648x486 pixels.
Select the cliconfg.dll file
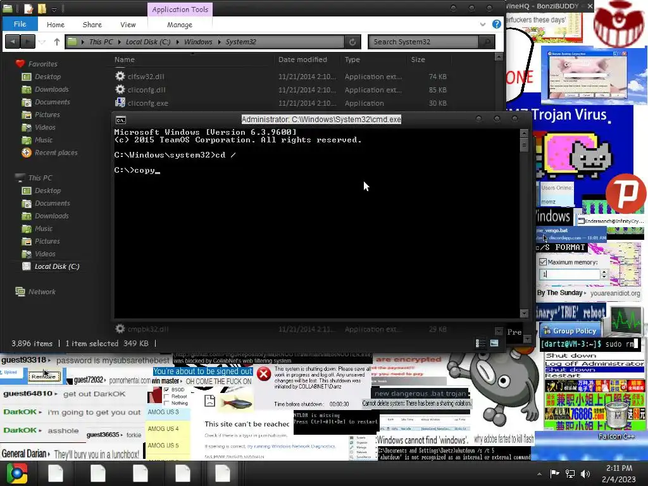tap(146, 90)
